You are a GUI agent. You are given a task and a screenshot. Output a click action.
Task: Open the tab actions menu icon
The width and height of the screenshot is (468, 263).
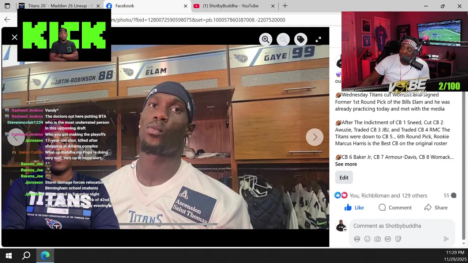click(7, 6)
